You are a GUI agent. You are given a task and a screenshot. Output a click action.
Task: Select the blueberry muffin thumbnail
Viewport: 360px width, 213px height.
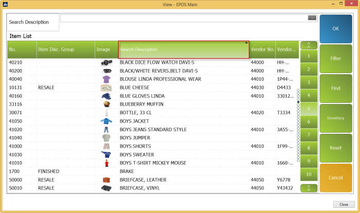106,104
